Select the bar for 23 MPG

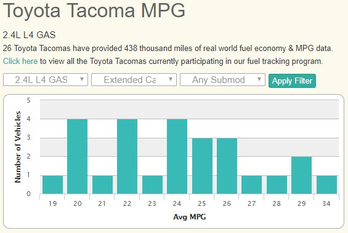152,184
